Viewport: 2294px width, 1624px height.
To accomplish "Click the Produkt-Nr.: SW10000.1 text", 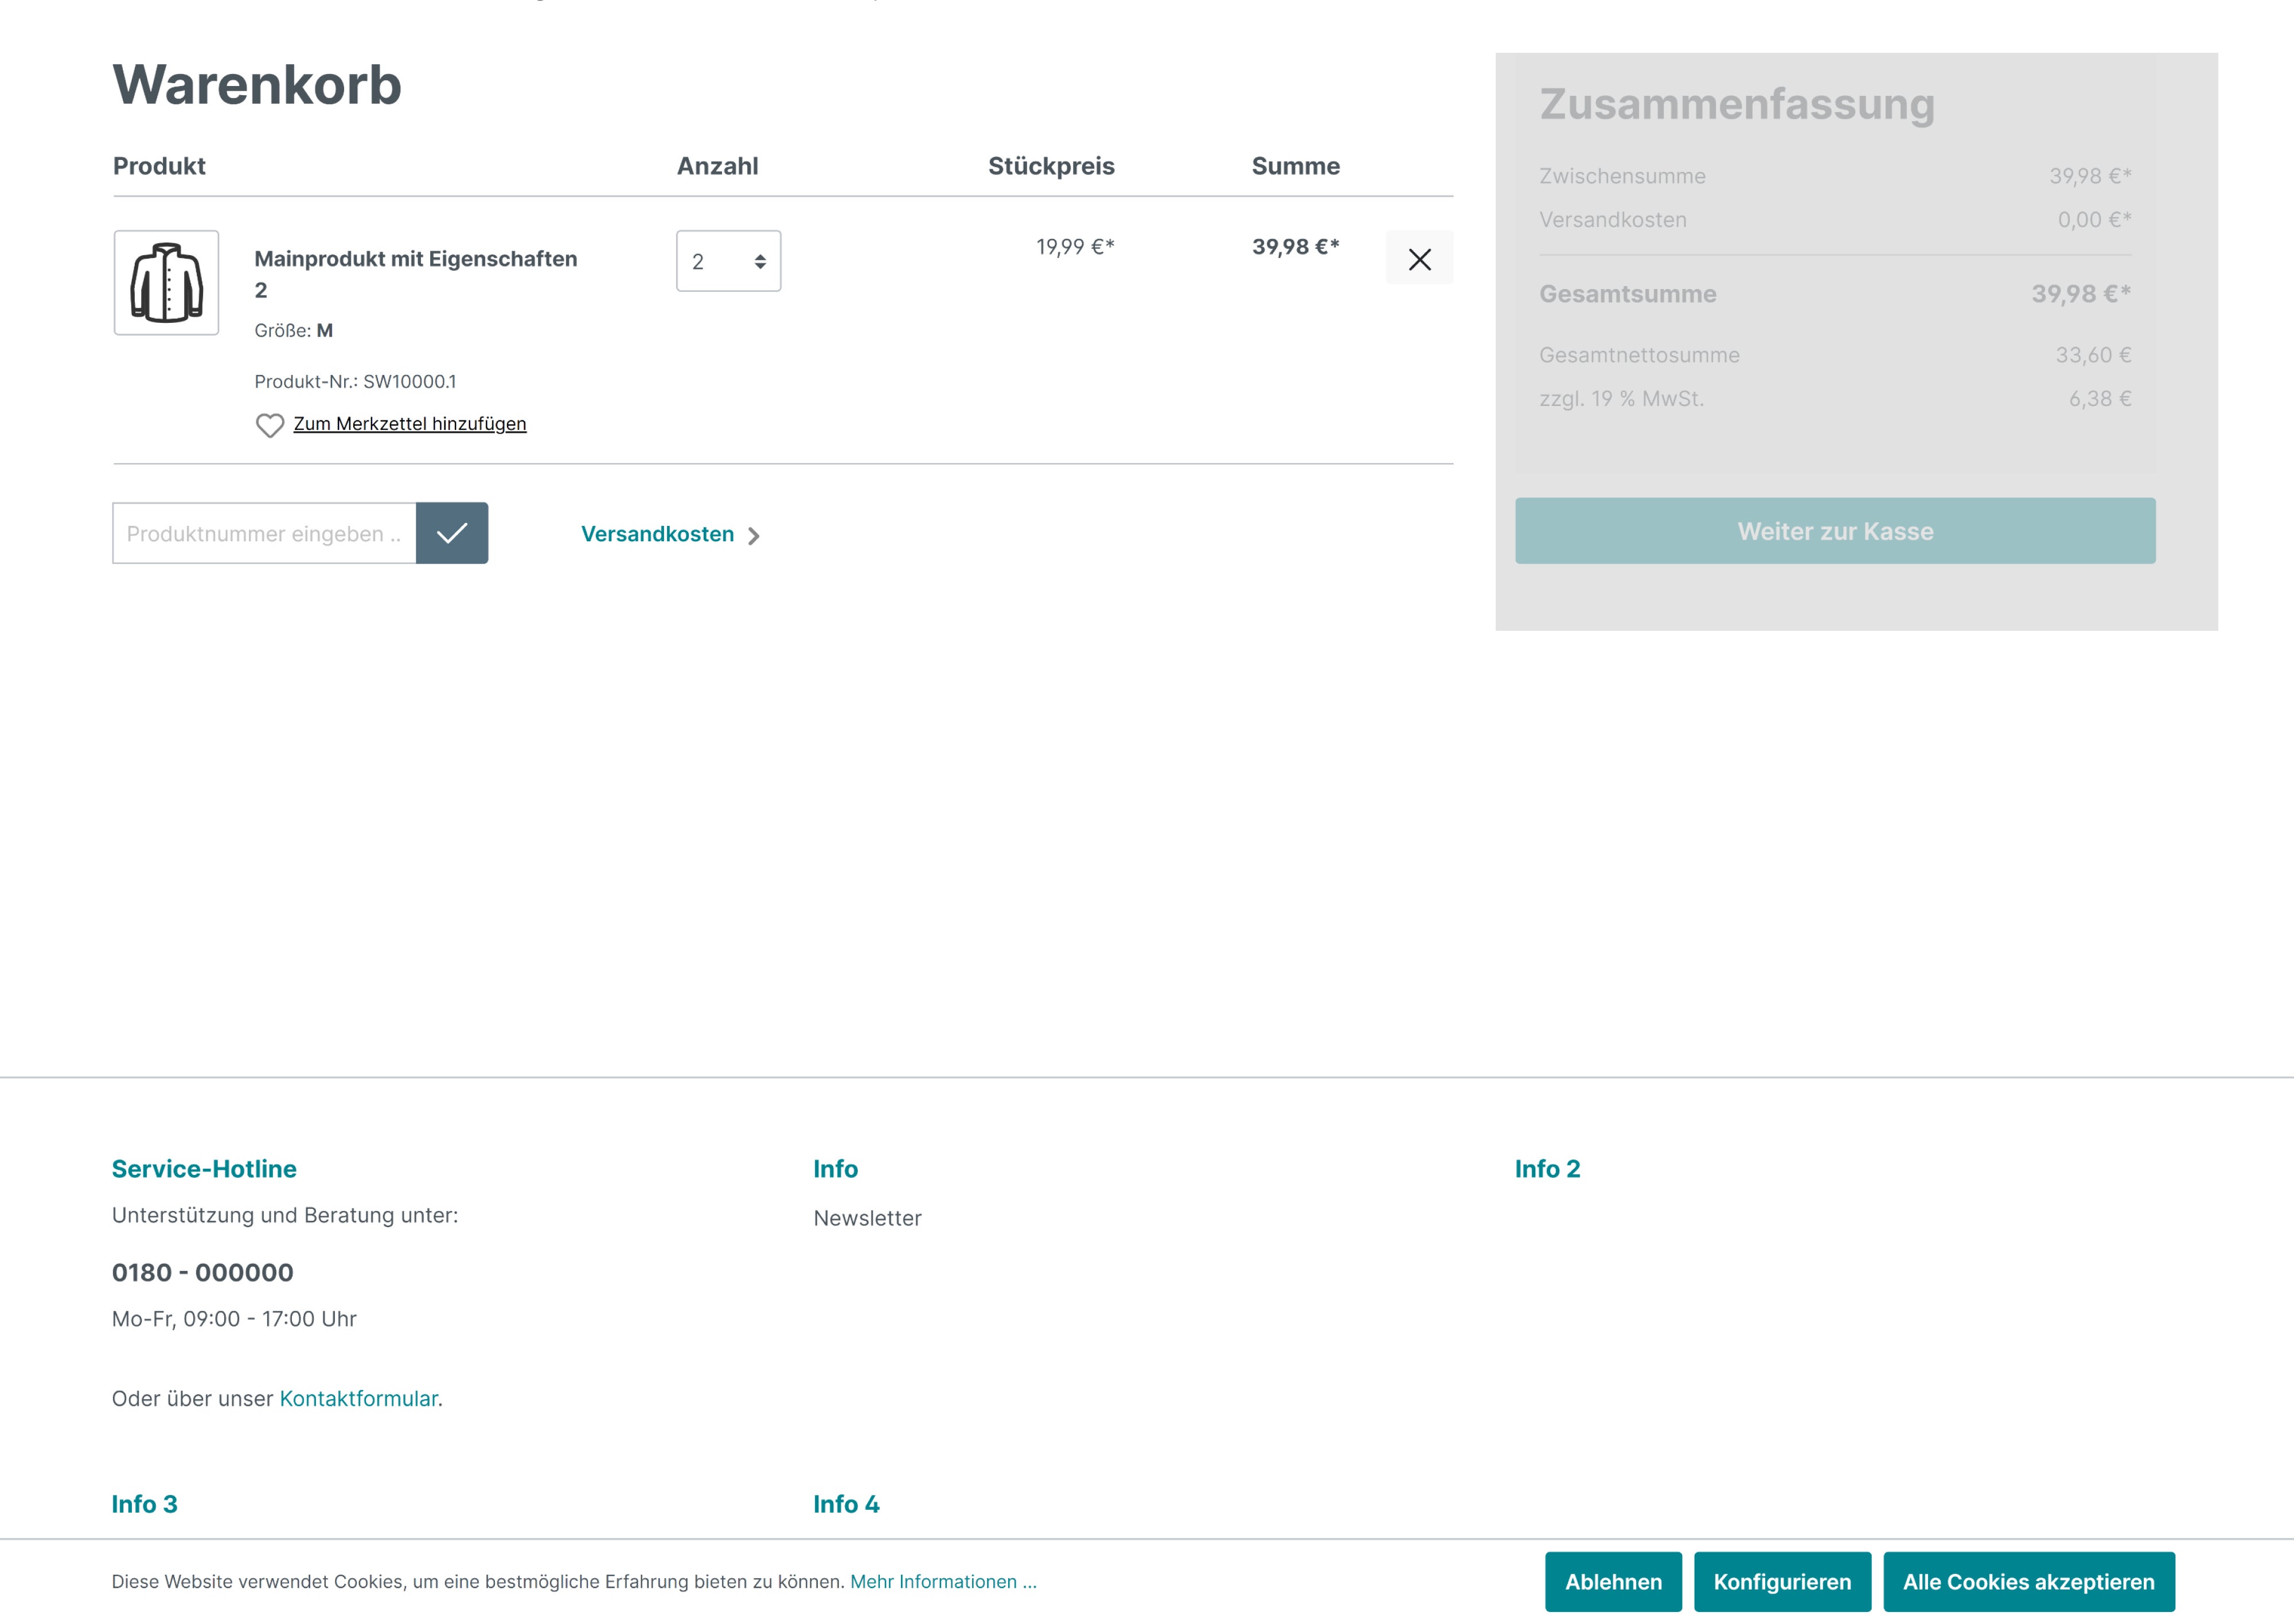I will [x=355, y=381].
